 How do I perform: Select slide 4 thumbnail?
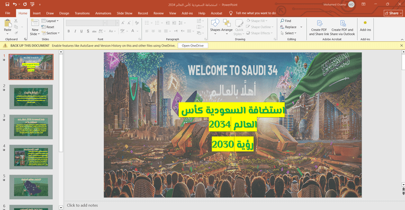tap(31, 157)
